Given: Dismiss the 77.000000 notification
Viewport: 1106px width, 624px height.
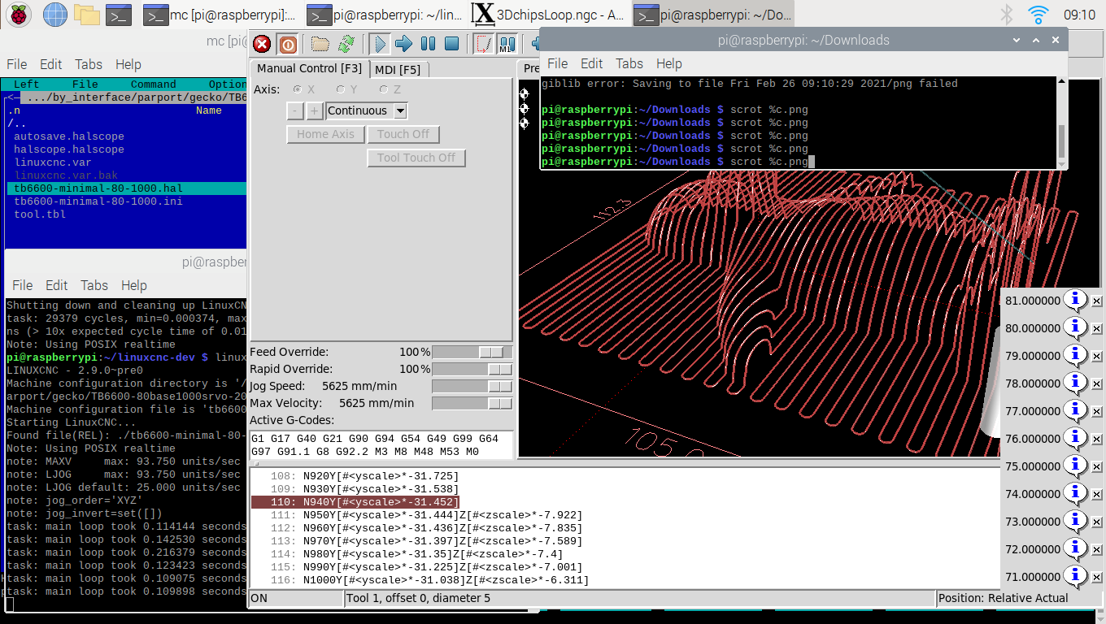Looking at the screenshot, I should [1096, 411].
